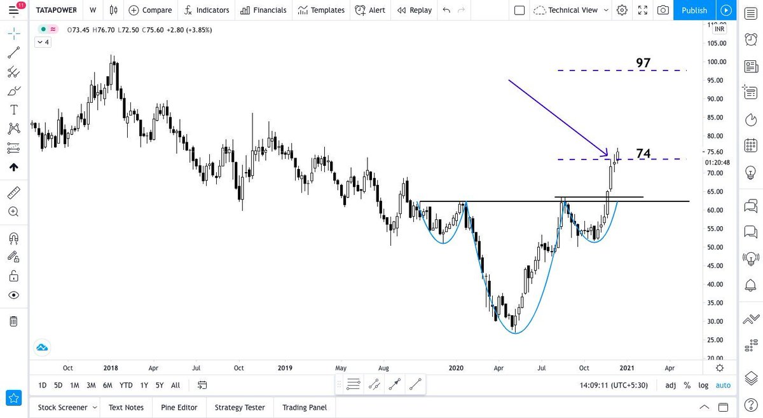
Task: Open the help question mark icon
Action: pyautogui.click(x=750, y=405)
